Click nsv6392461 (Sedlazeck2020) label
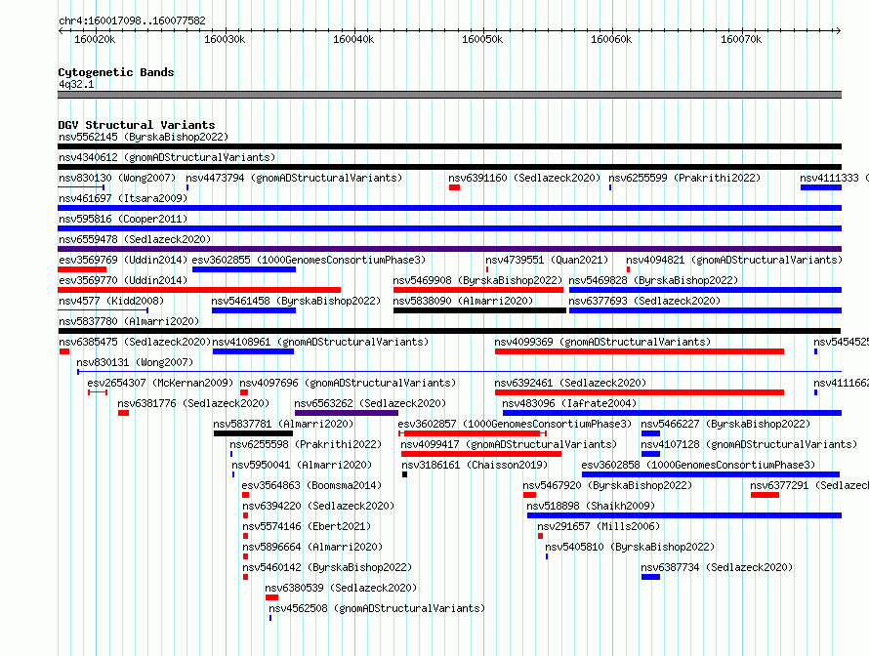 point(570,383)
